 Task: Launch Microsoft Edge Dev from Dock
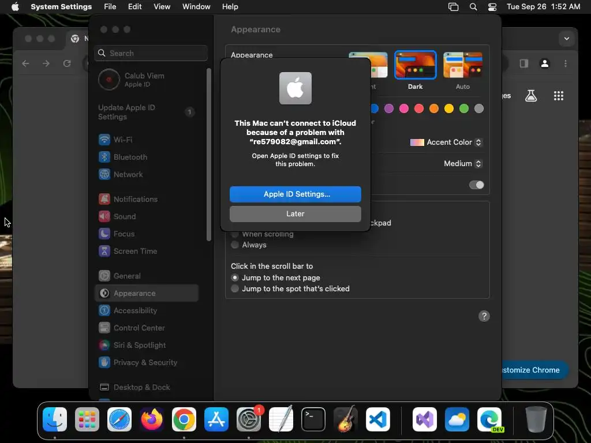coord(489,419)
